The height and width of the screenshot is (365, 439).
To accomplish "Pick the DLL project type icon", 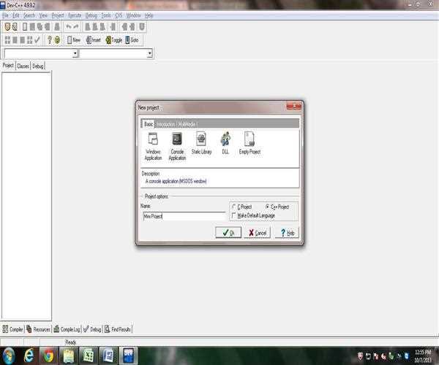I will pos(225,139).
